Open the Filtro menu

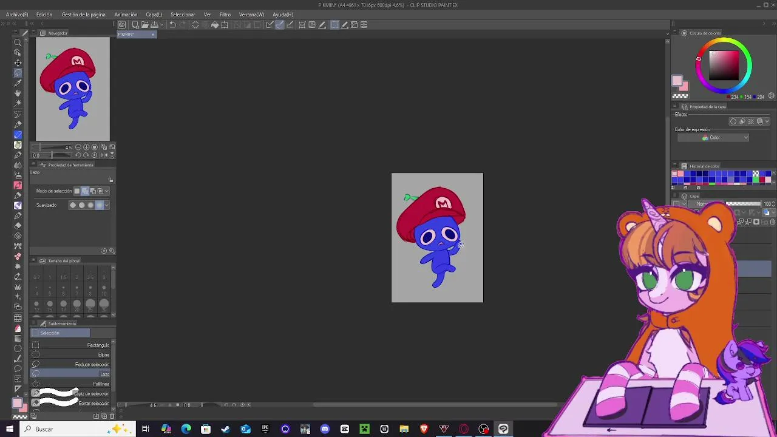pos(225,15)
